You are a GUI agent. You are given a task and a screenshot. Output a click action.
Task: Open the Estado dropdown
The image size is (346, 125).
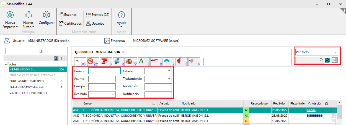pos(169,71)
